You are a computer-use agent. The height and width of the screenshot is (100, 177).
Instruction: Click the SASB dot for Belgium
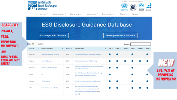tap(117, 61)
